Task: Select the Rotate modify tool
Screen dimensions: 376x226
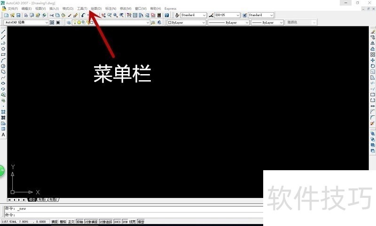Action: (x=372, y=66)
